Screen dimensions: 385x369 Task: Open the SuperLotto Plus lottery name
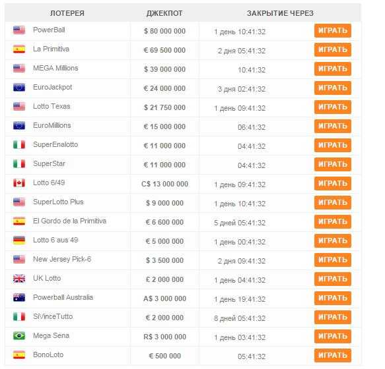point(58,202)
